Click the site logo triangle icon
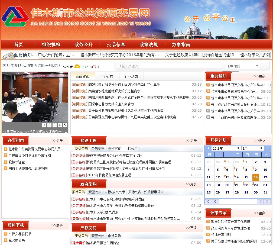The image size is (273, 245). (15, 17)
